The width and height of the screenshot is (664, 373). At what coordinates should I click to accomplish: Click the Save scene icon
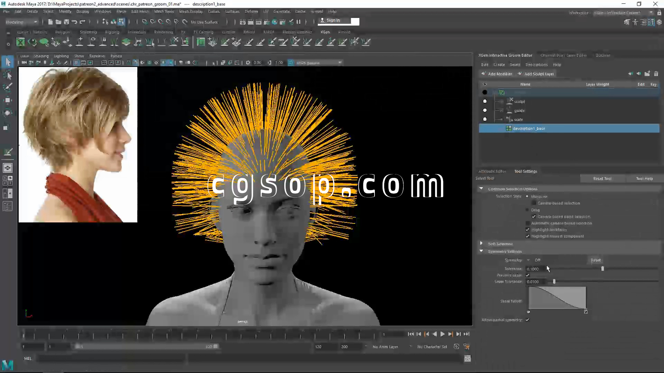tap(66, 22)
